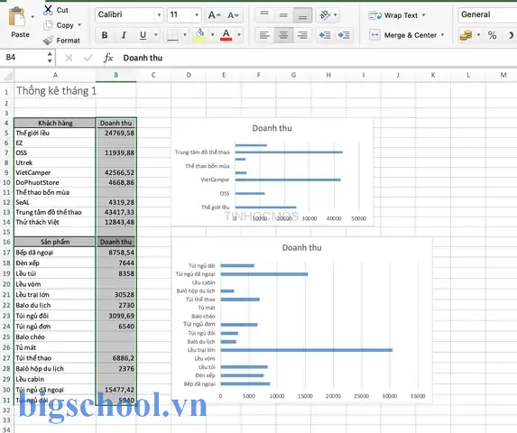The height and width of the screenshot is (433, 517).
Task: Click the Paste clipboard icon
Action: 17,17
